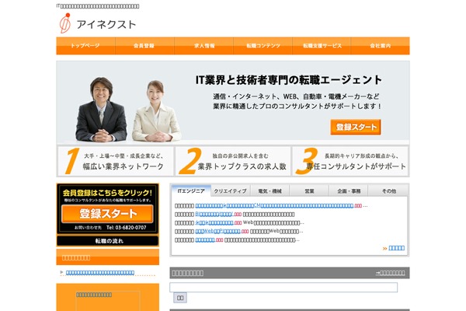This screenshot has height=311, width=466.
Task: Focus the search text field
Action: pyautogui.click(x=283, y=287)
